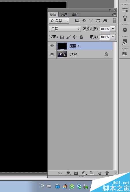Click the 填充 fill value field
Image resolution: width=130 pixels, height=192 pixels.
point(105,37)
